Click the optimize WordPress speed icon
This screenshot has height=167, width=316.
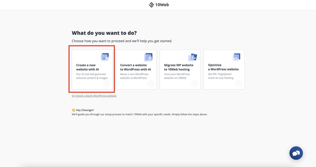click(236, 57)
